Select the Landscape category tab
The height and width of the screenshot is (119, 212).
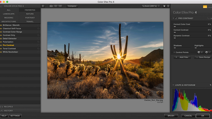pyautogui.click(x=9, y=14)
